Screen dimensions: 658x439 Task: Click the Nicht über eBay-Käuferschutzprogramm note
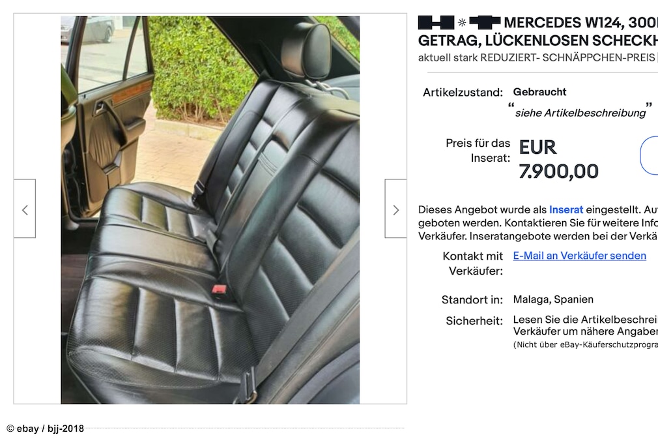[586, 345]
